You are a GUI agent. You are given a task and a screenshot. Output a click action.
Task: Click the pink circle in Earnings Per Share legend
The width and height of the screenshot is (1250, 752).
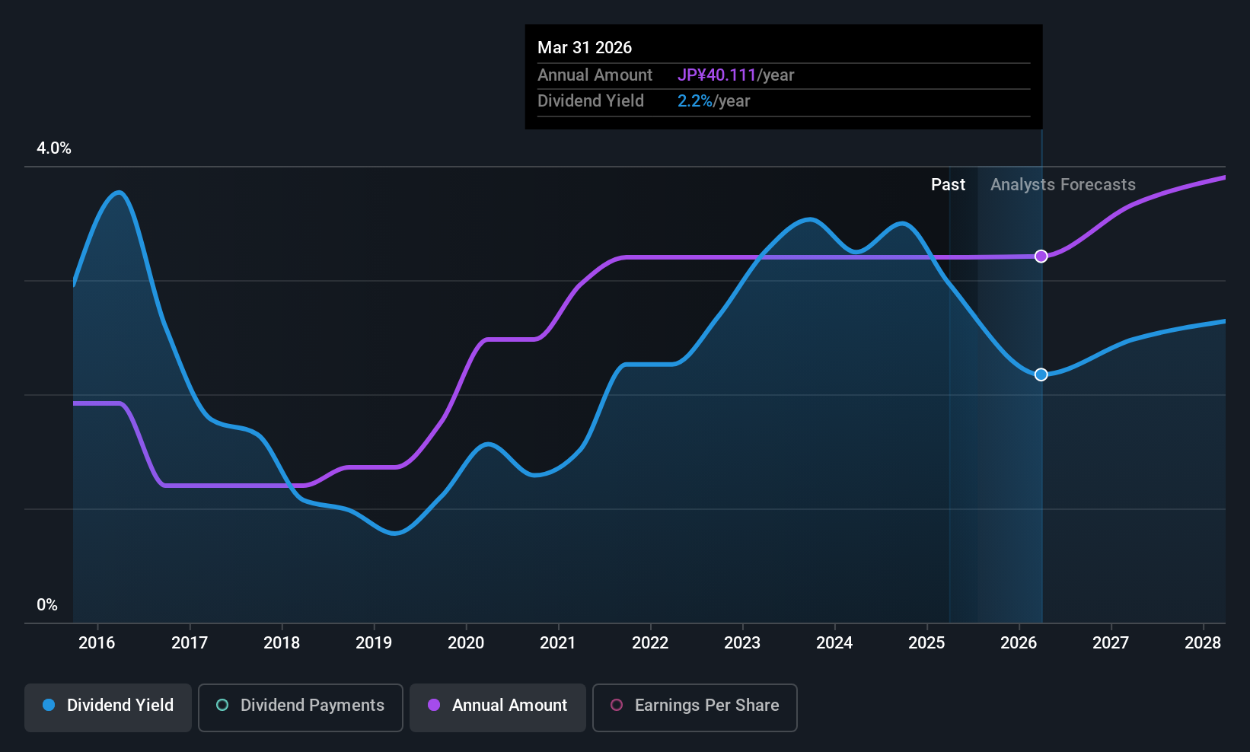click(x=617, y=705)
